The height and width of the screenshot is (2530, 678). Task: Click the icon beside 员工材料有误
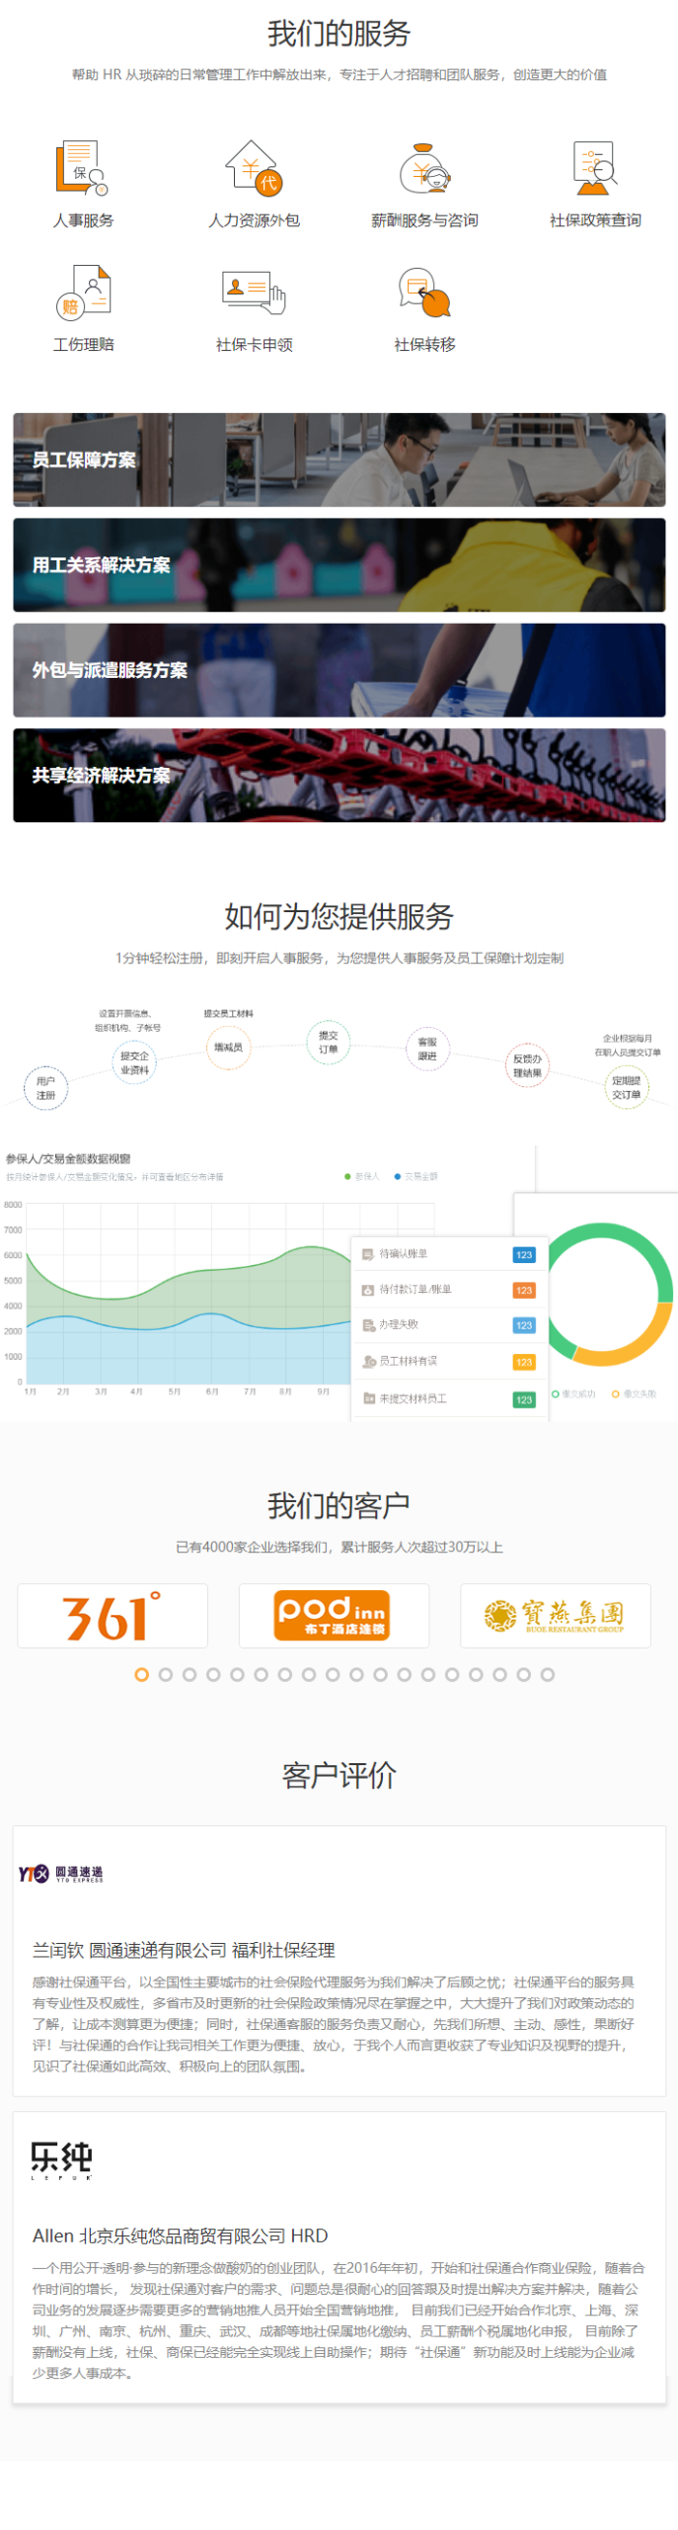[x=369, y=1361]
